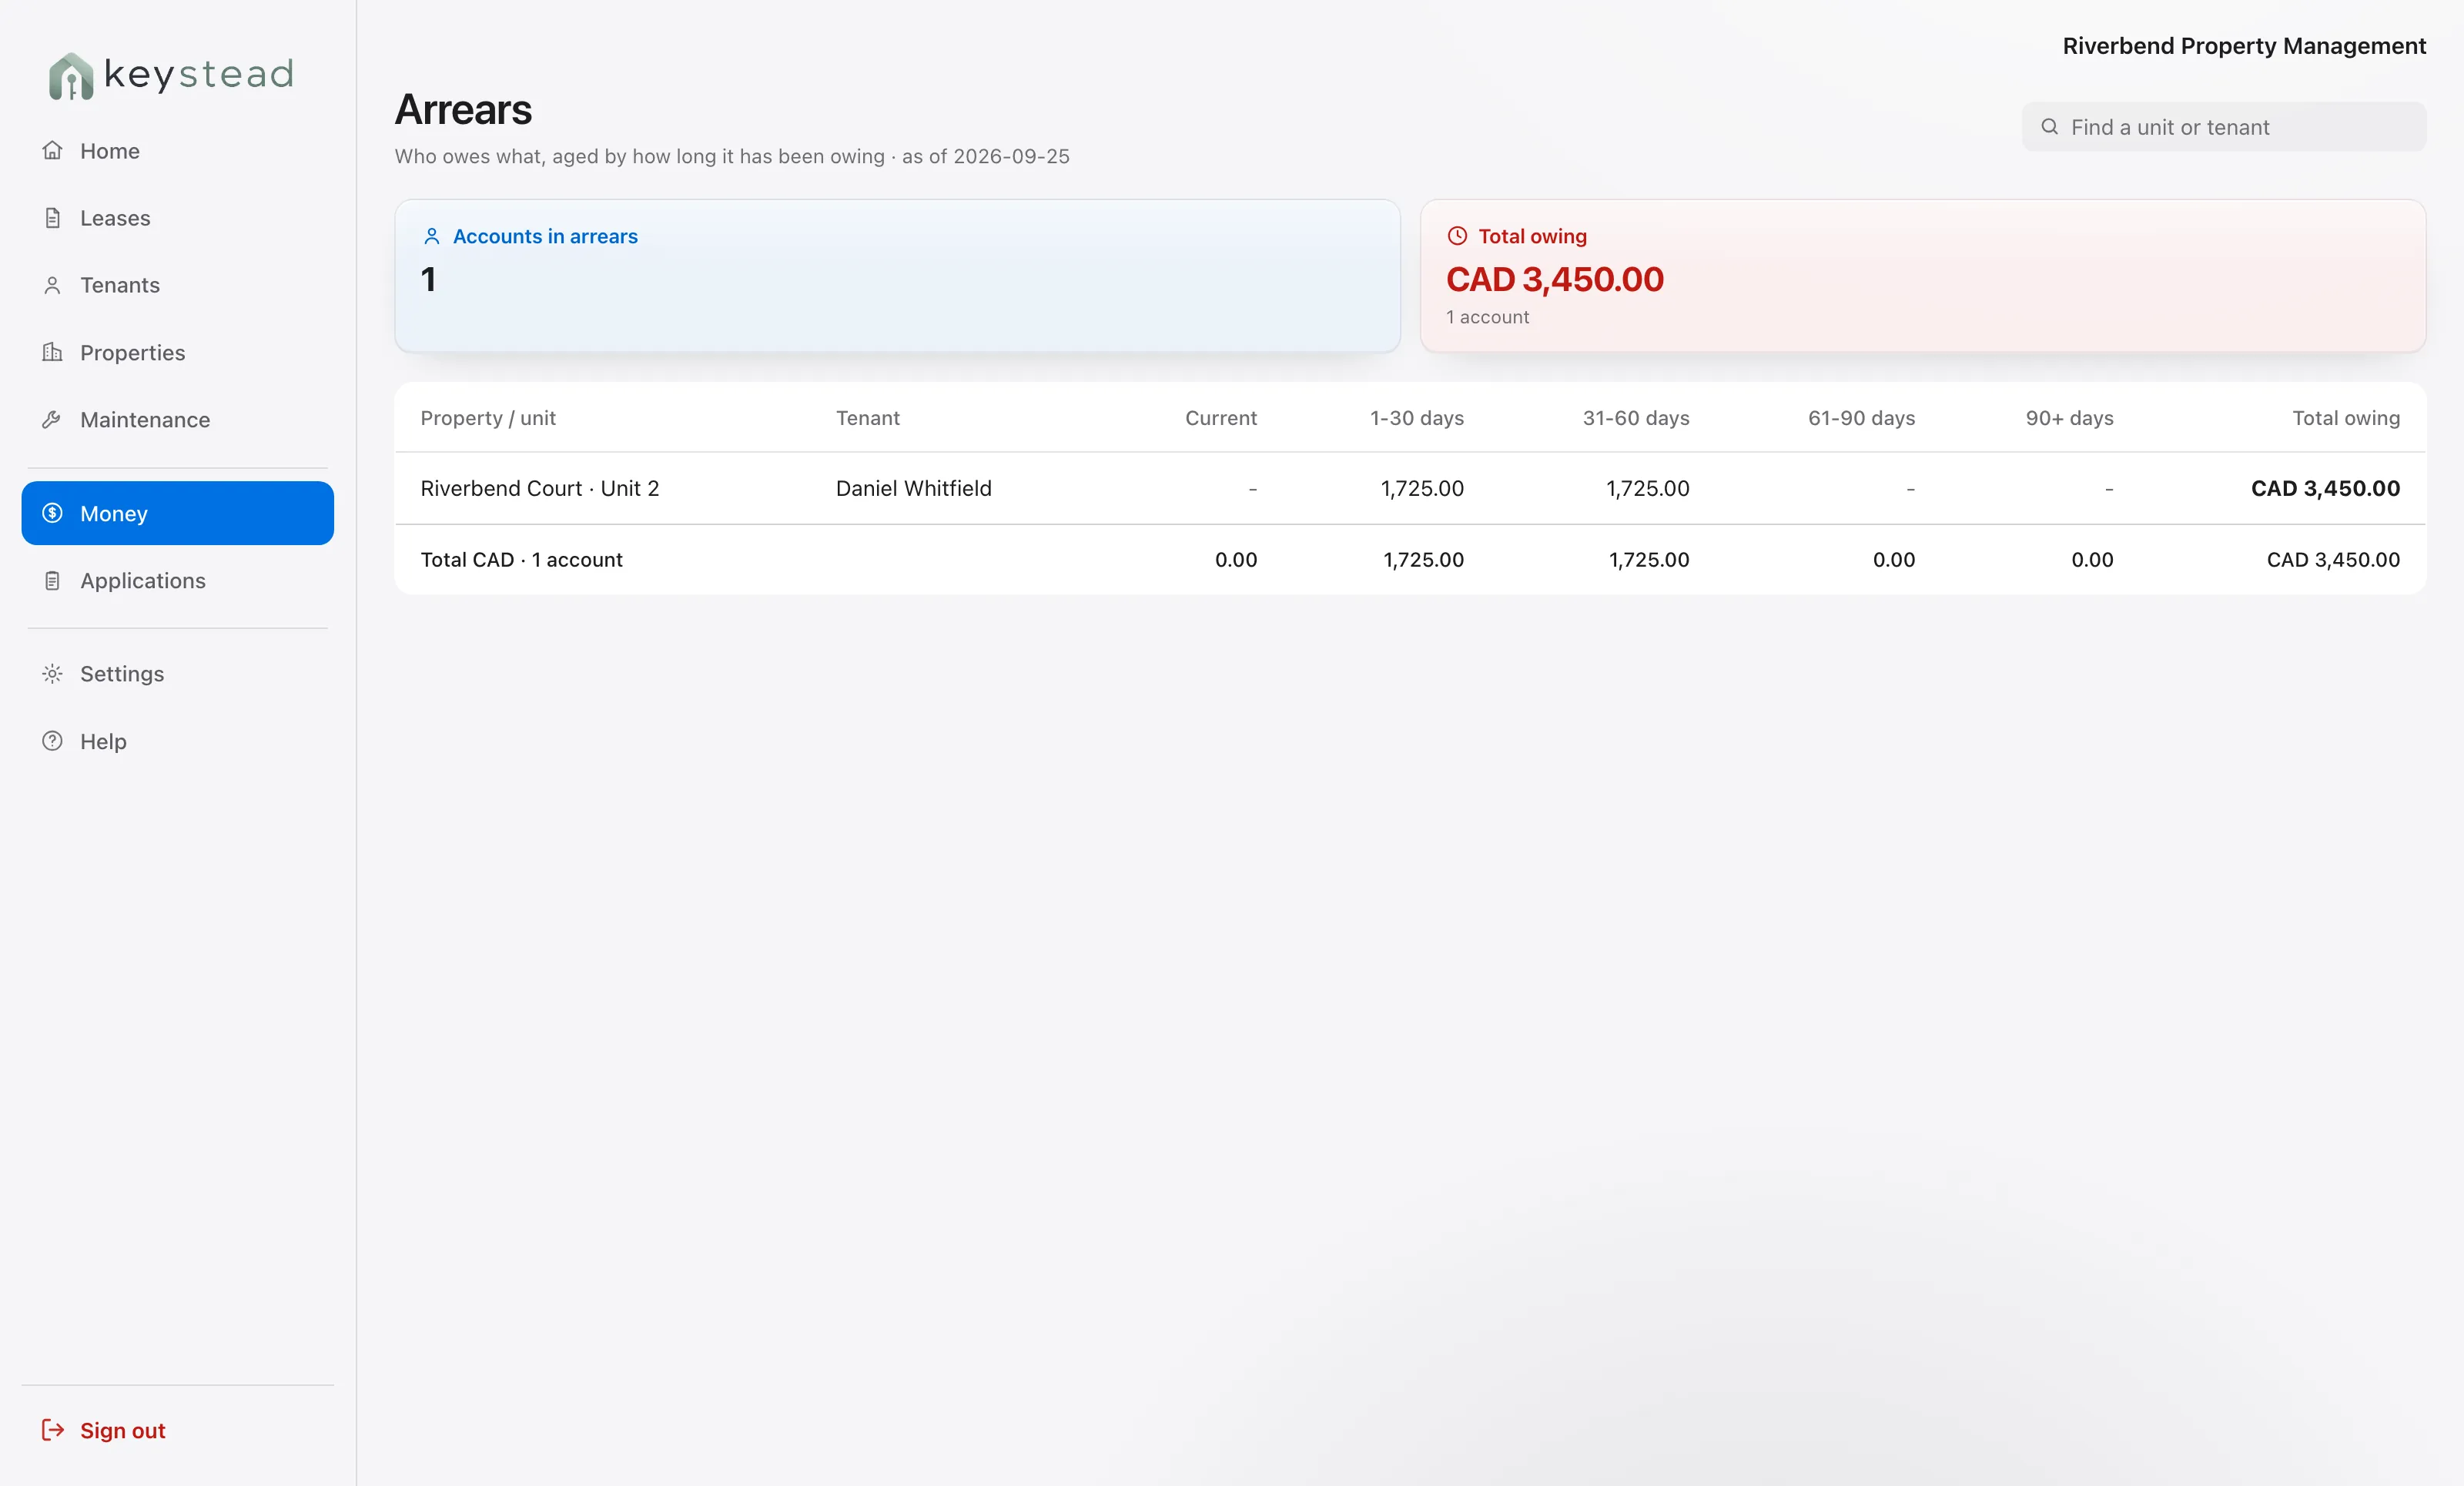
Task: Open the Home page
Action: pos(178,151)
